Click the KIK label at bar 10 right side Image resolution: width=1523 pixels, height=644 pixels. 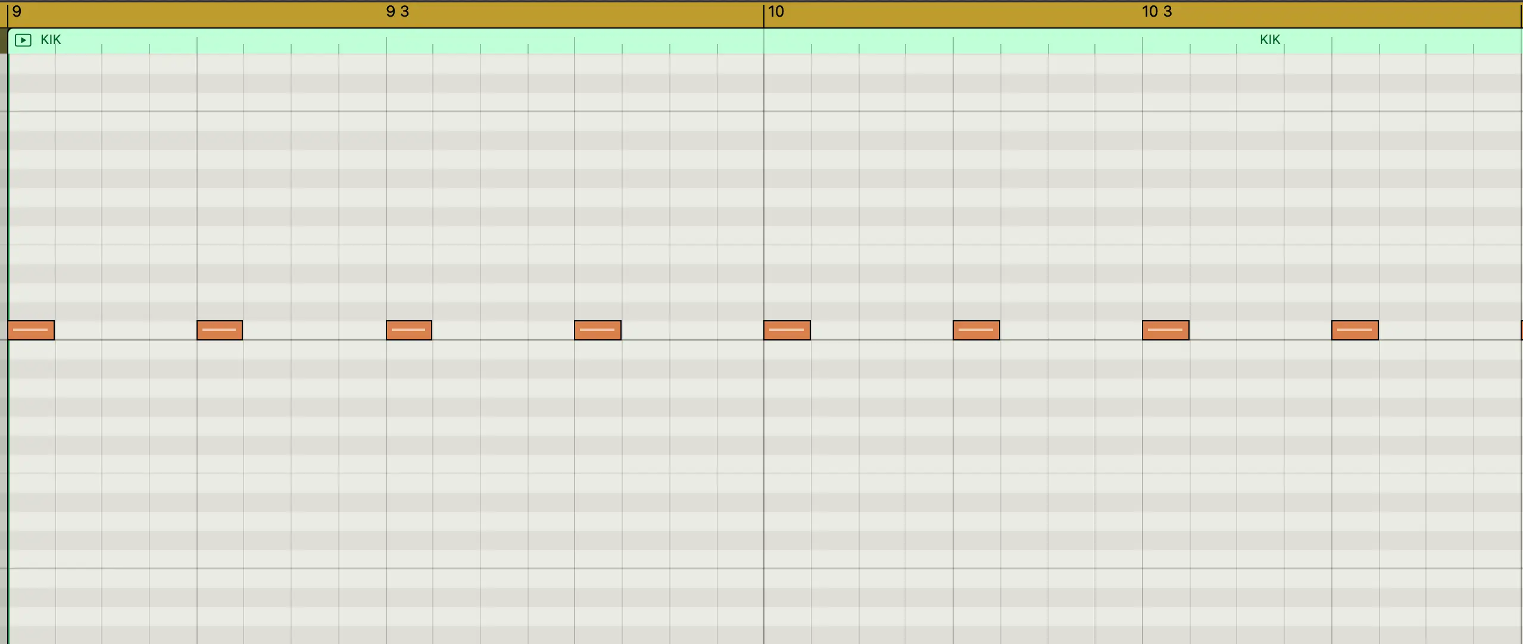pyautogui.click(x=1269, y=40)
